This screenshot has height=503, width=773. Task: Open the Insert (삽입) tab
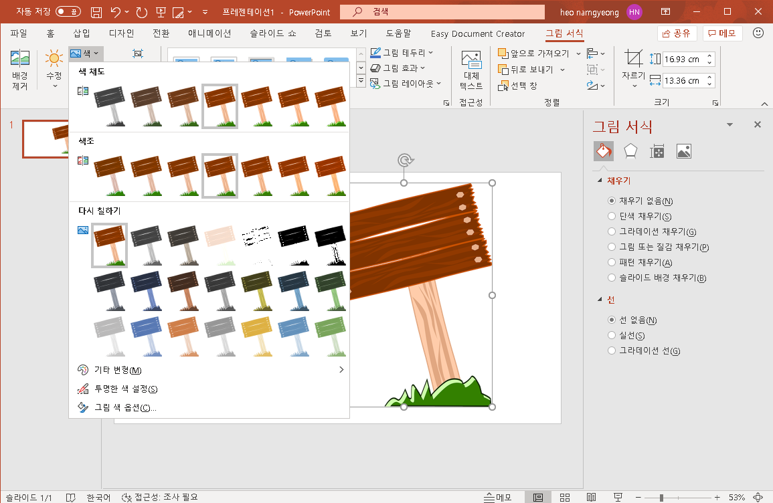[82, 33]
